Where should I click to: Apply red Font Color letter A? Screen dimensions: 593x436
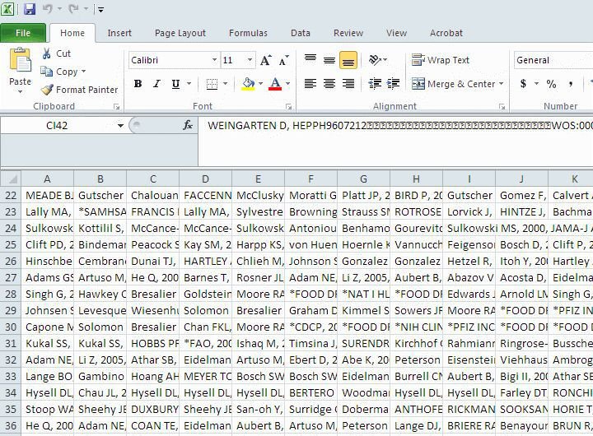coord(275,83)
